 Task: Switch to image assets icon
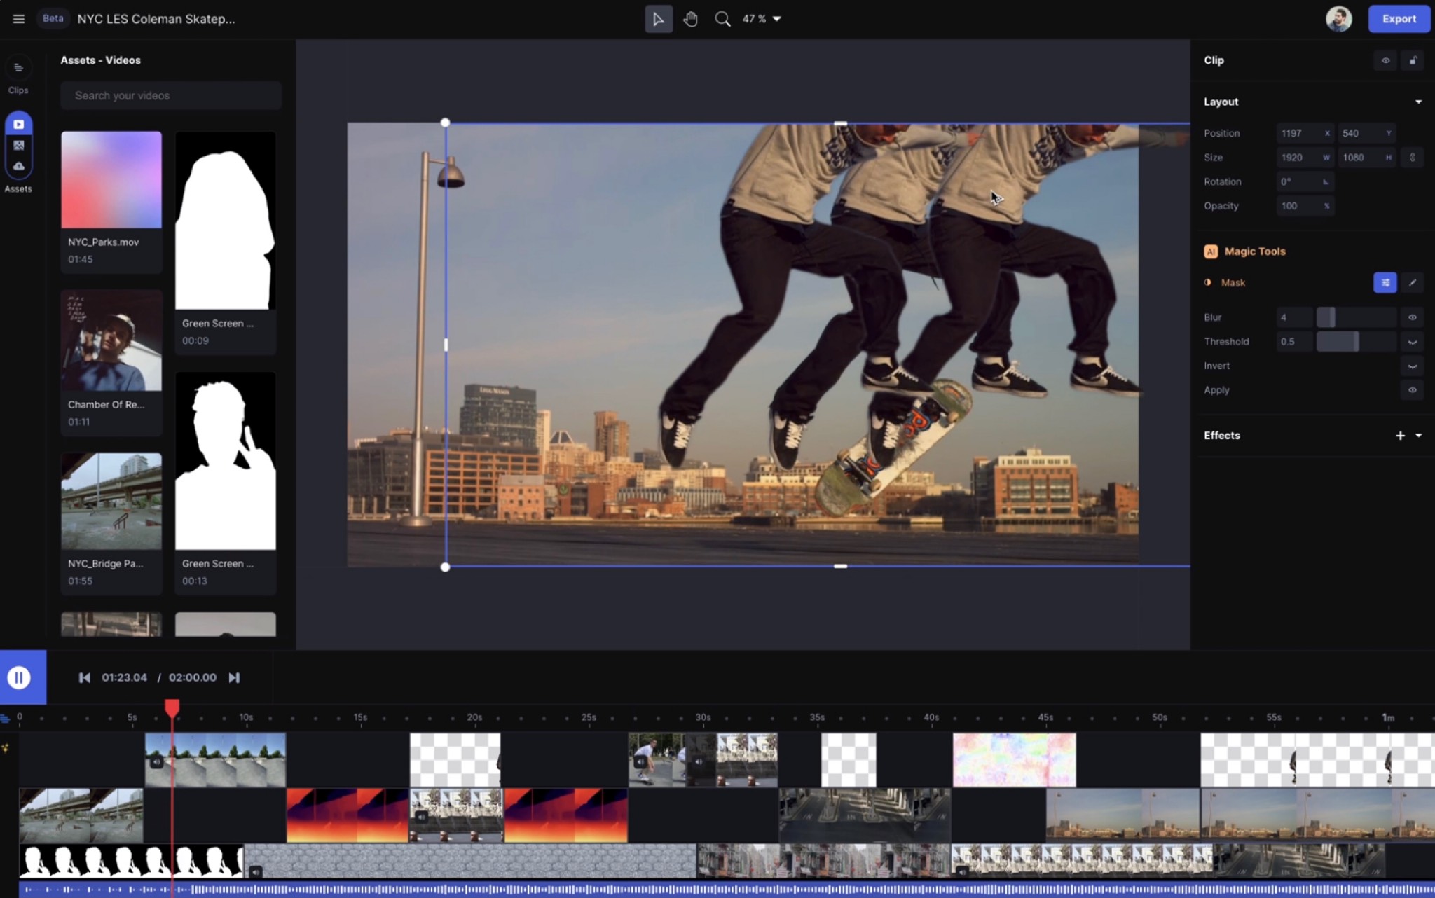(18, 146)
